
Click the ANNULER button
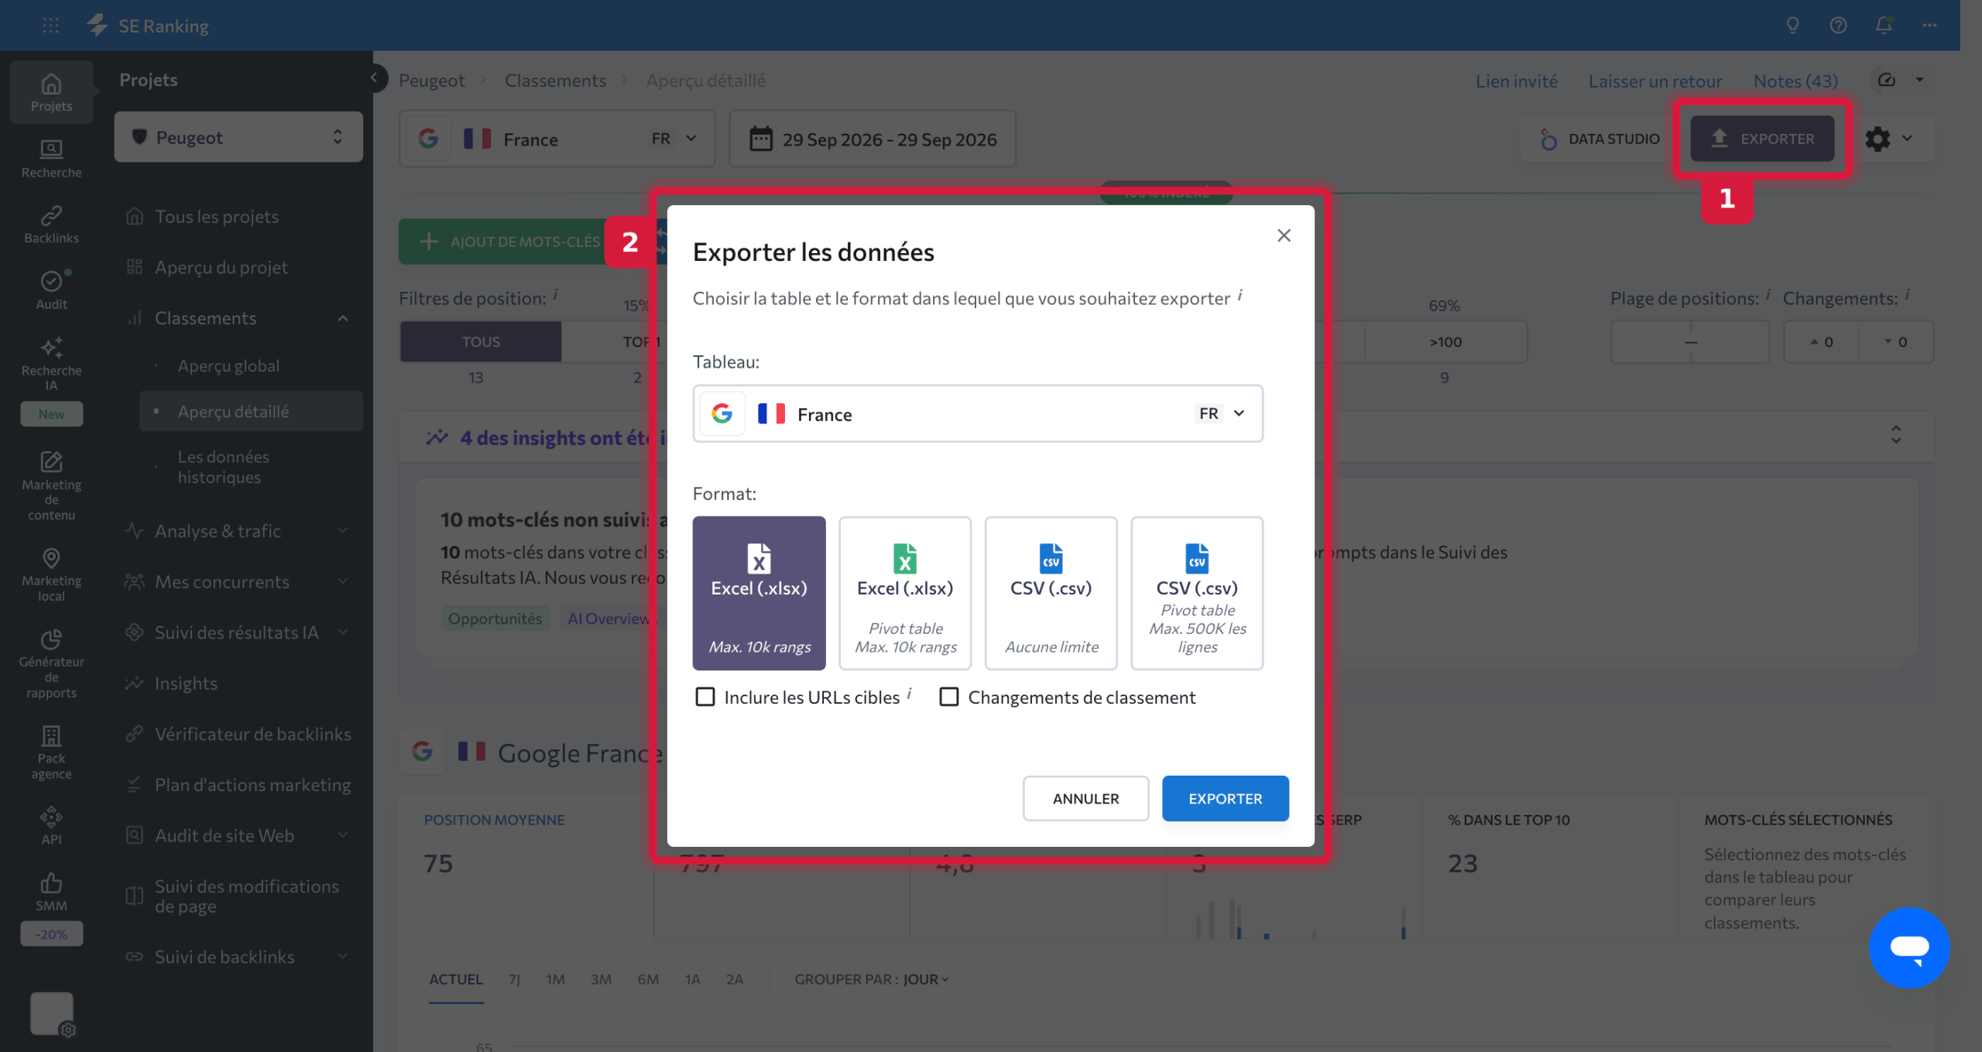tap(1085, 798)
